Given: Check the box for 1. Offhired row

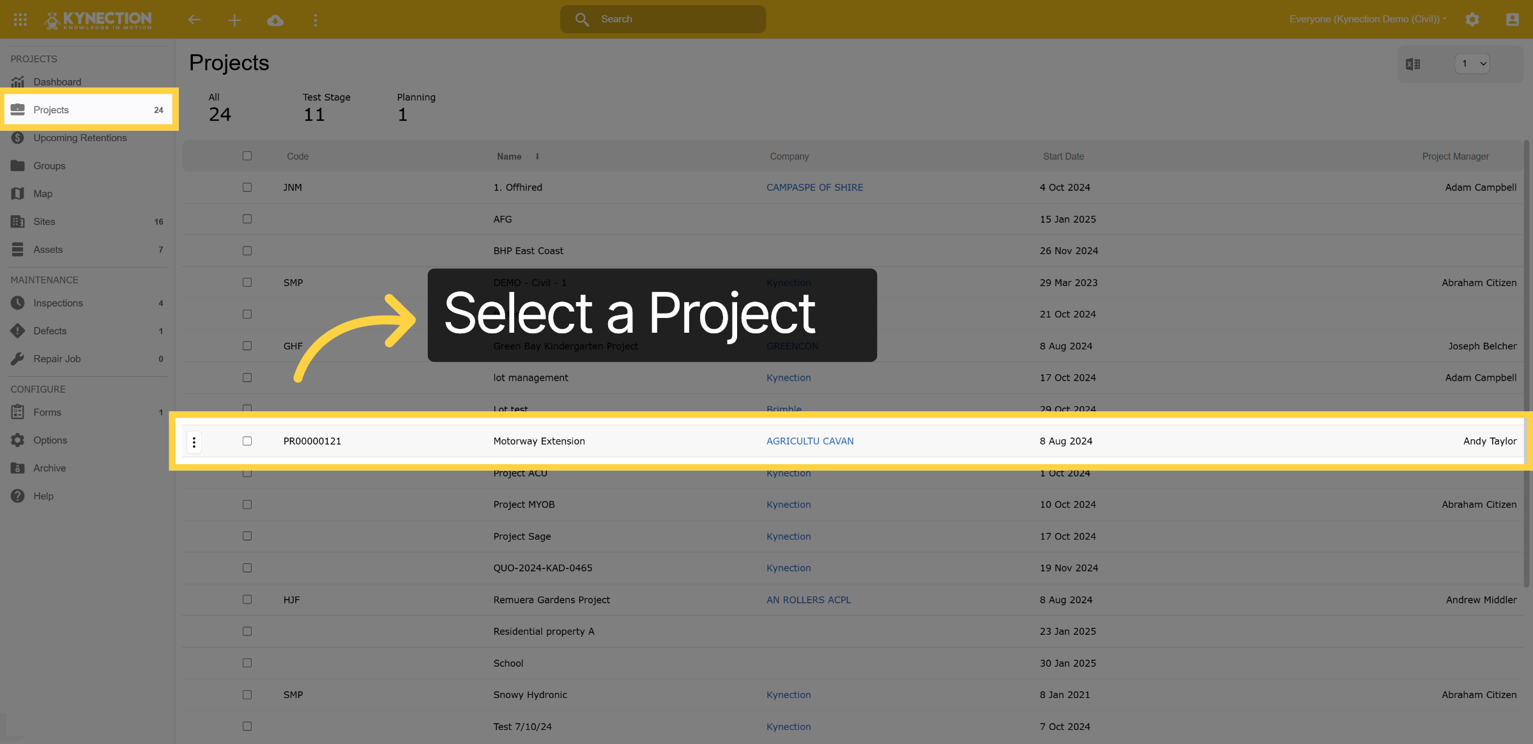Looking at the screenshot, I should coord(247,187).
